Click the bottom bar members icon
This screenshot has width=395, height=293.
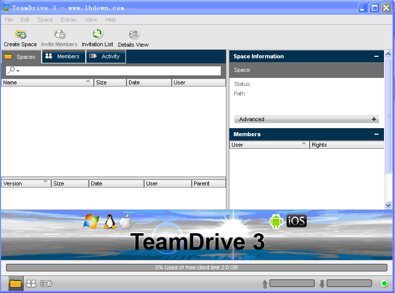coord(31,283)
